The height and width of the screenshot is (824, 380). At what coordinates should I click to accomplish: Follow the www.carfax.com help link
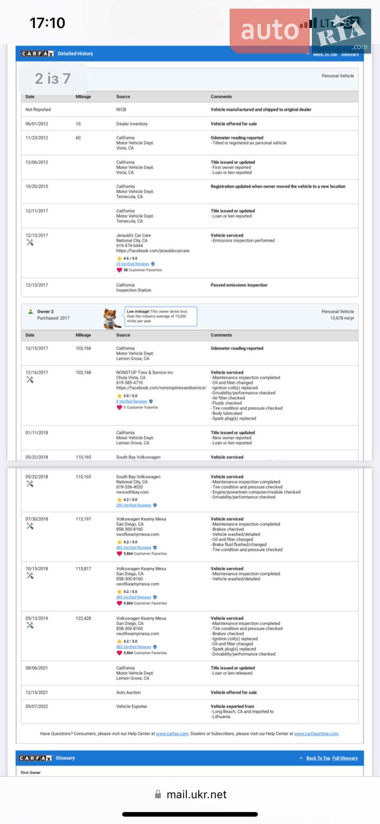tap(172, 733)
